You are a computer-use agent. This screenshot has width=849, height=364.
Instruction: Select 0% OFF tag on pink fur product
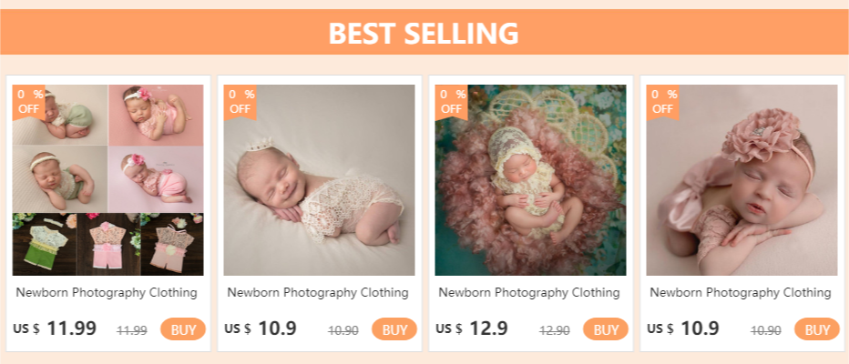[x=452, y=101]
